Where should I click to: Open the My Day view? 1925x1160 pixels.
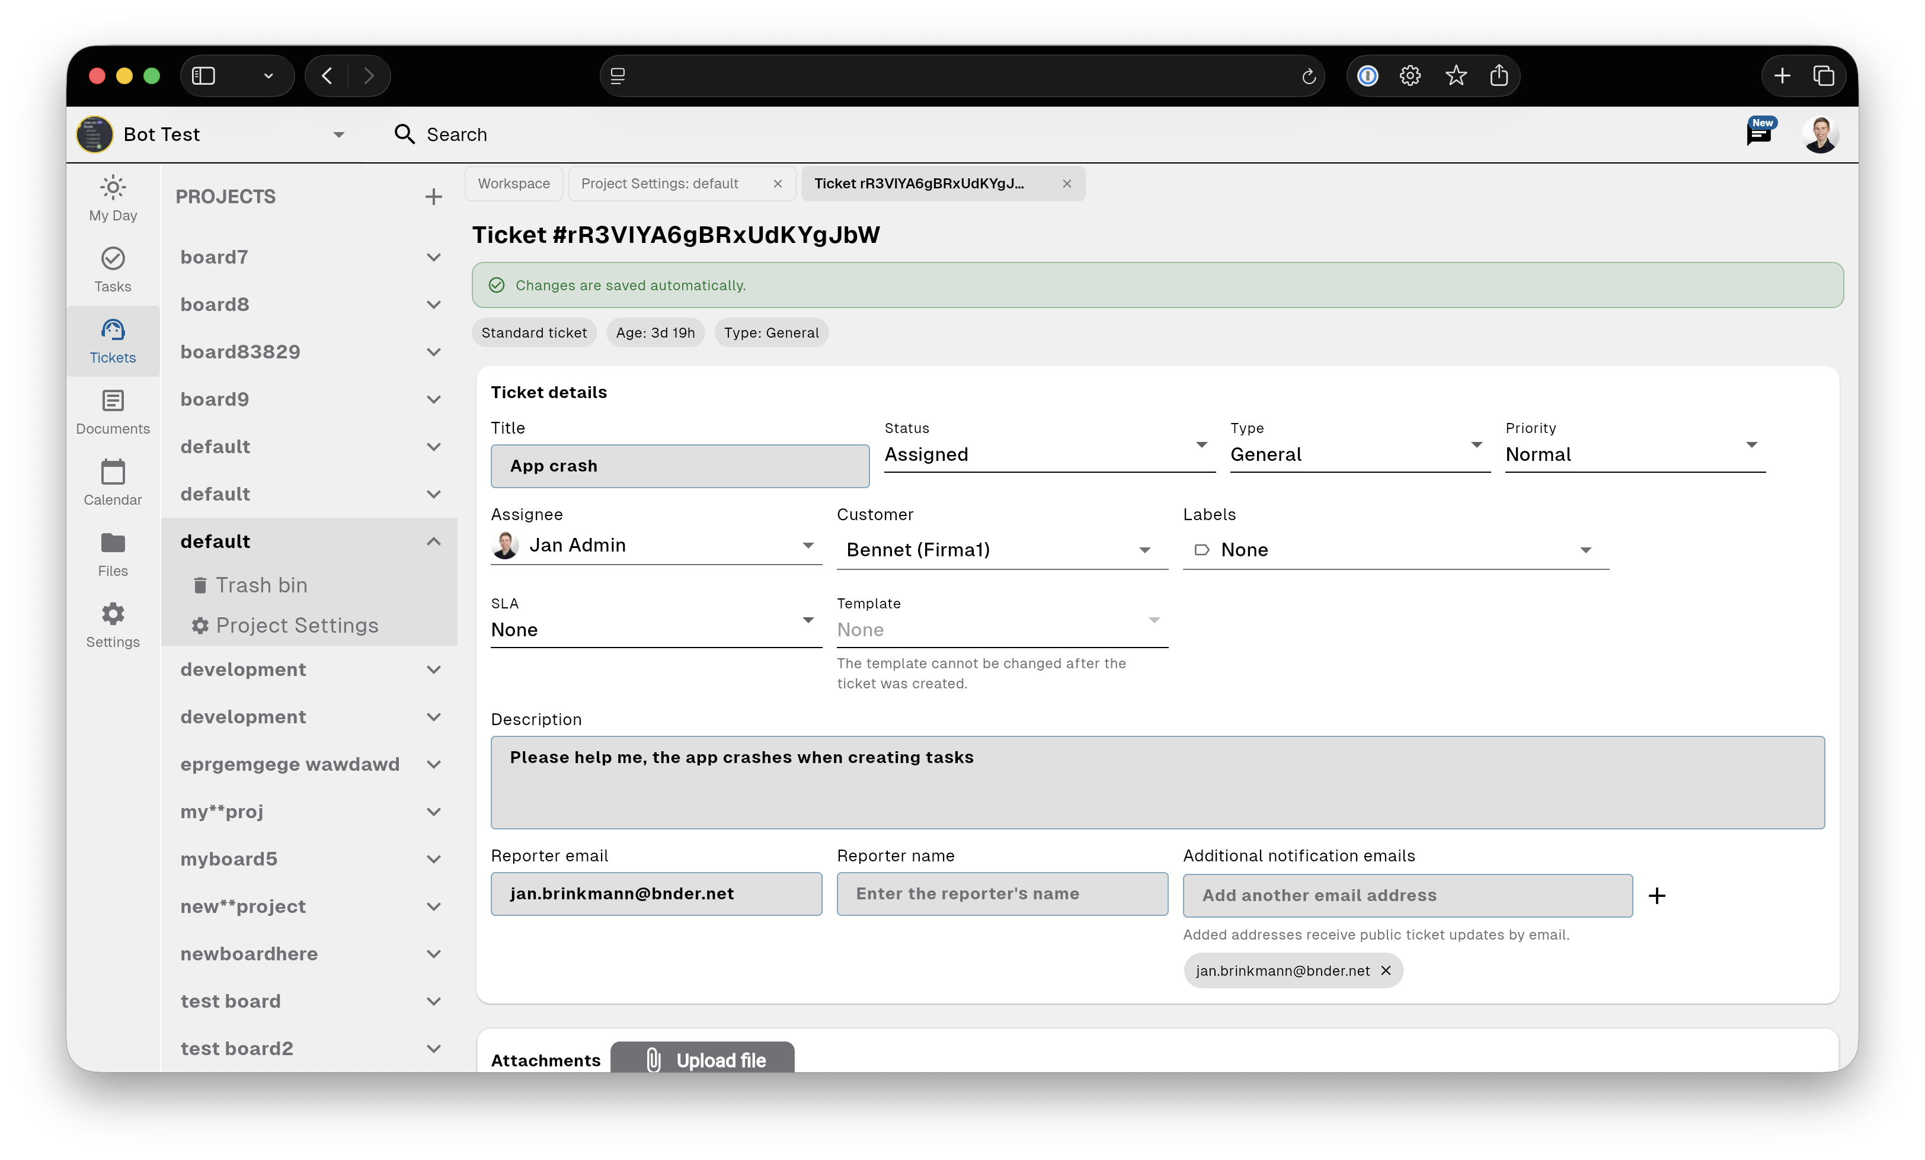(113, 198)
